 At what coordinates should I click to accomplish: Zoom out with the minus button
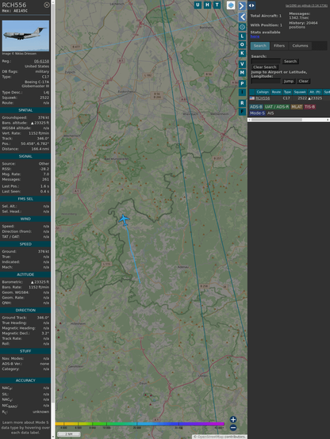click(x=233, y=428)
